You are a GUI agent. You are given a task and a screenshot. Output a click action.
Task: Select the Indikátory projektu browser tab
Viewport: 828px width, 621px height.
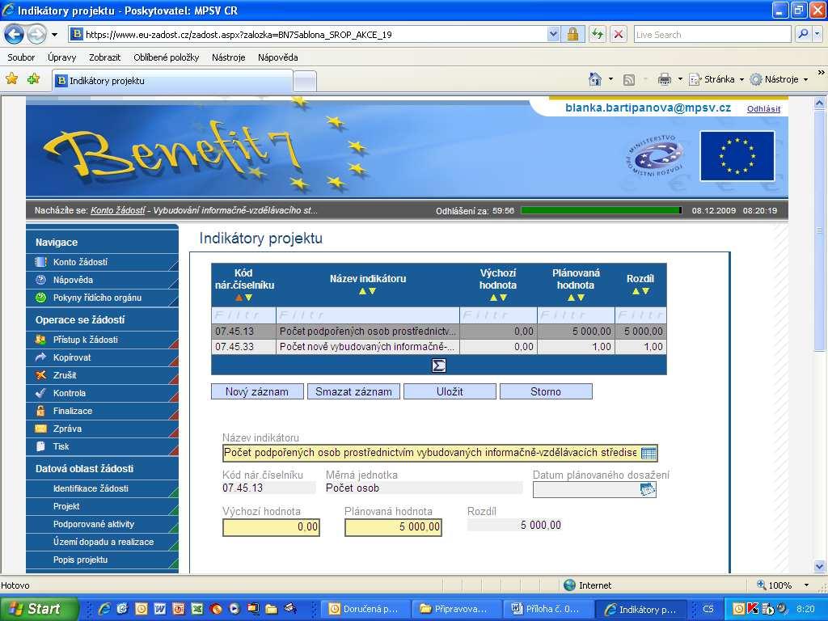click(173, 81)
